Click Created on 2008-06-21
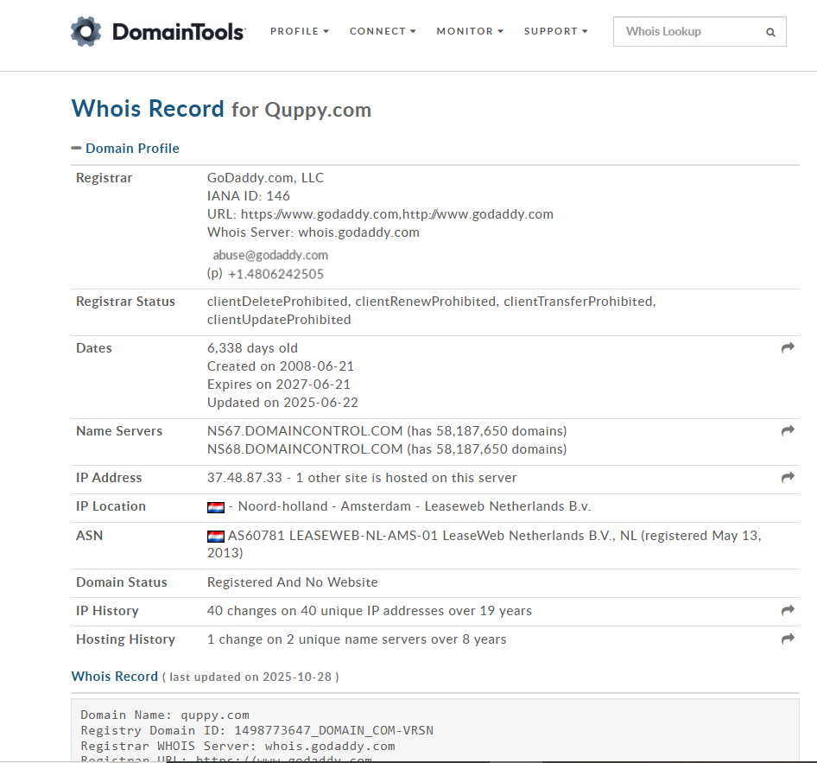 tap(281, 366)
